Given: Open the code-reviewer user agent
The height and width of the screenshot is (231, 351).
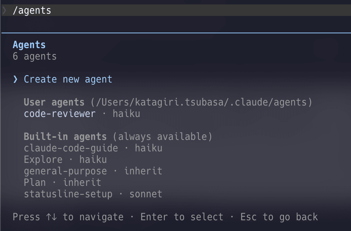Looking at the screenshot, I should tap(60, 114).
